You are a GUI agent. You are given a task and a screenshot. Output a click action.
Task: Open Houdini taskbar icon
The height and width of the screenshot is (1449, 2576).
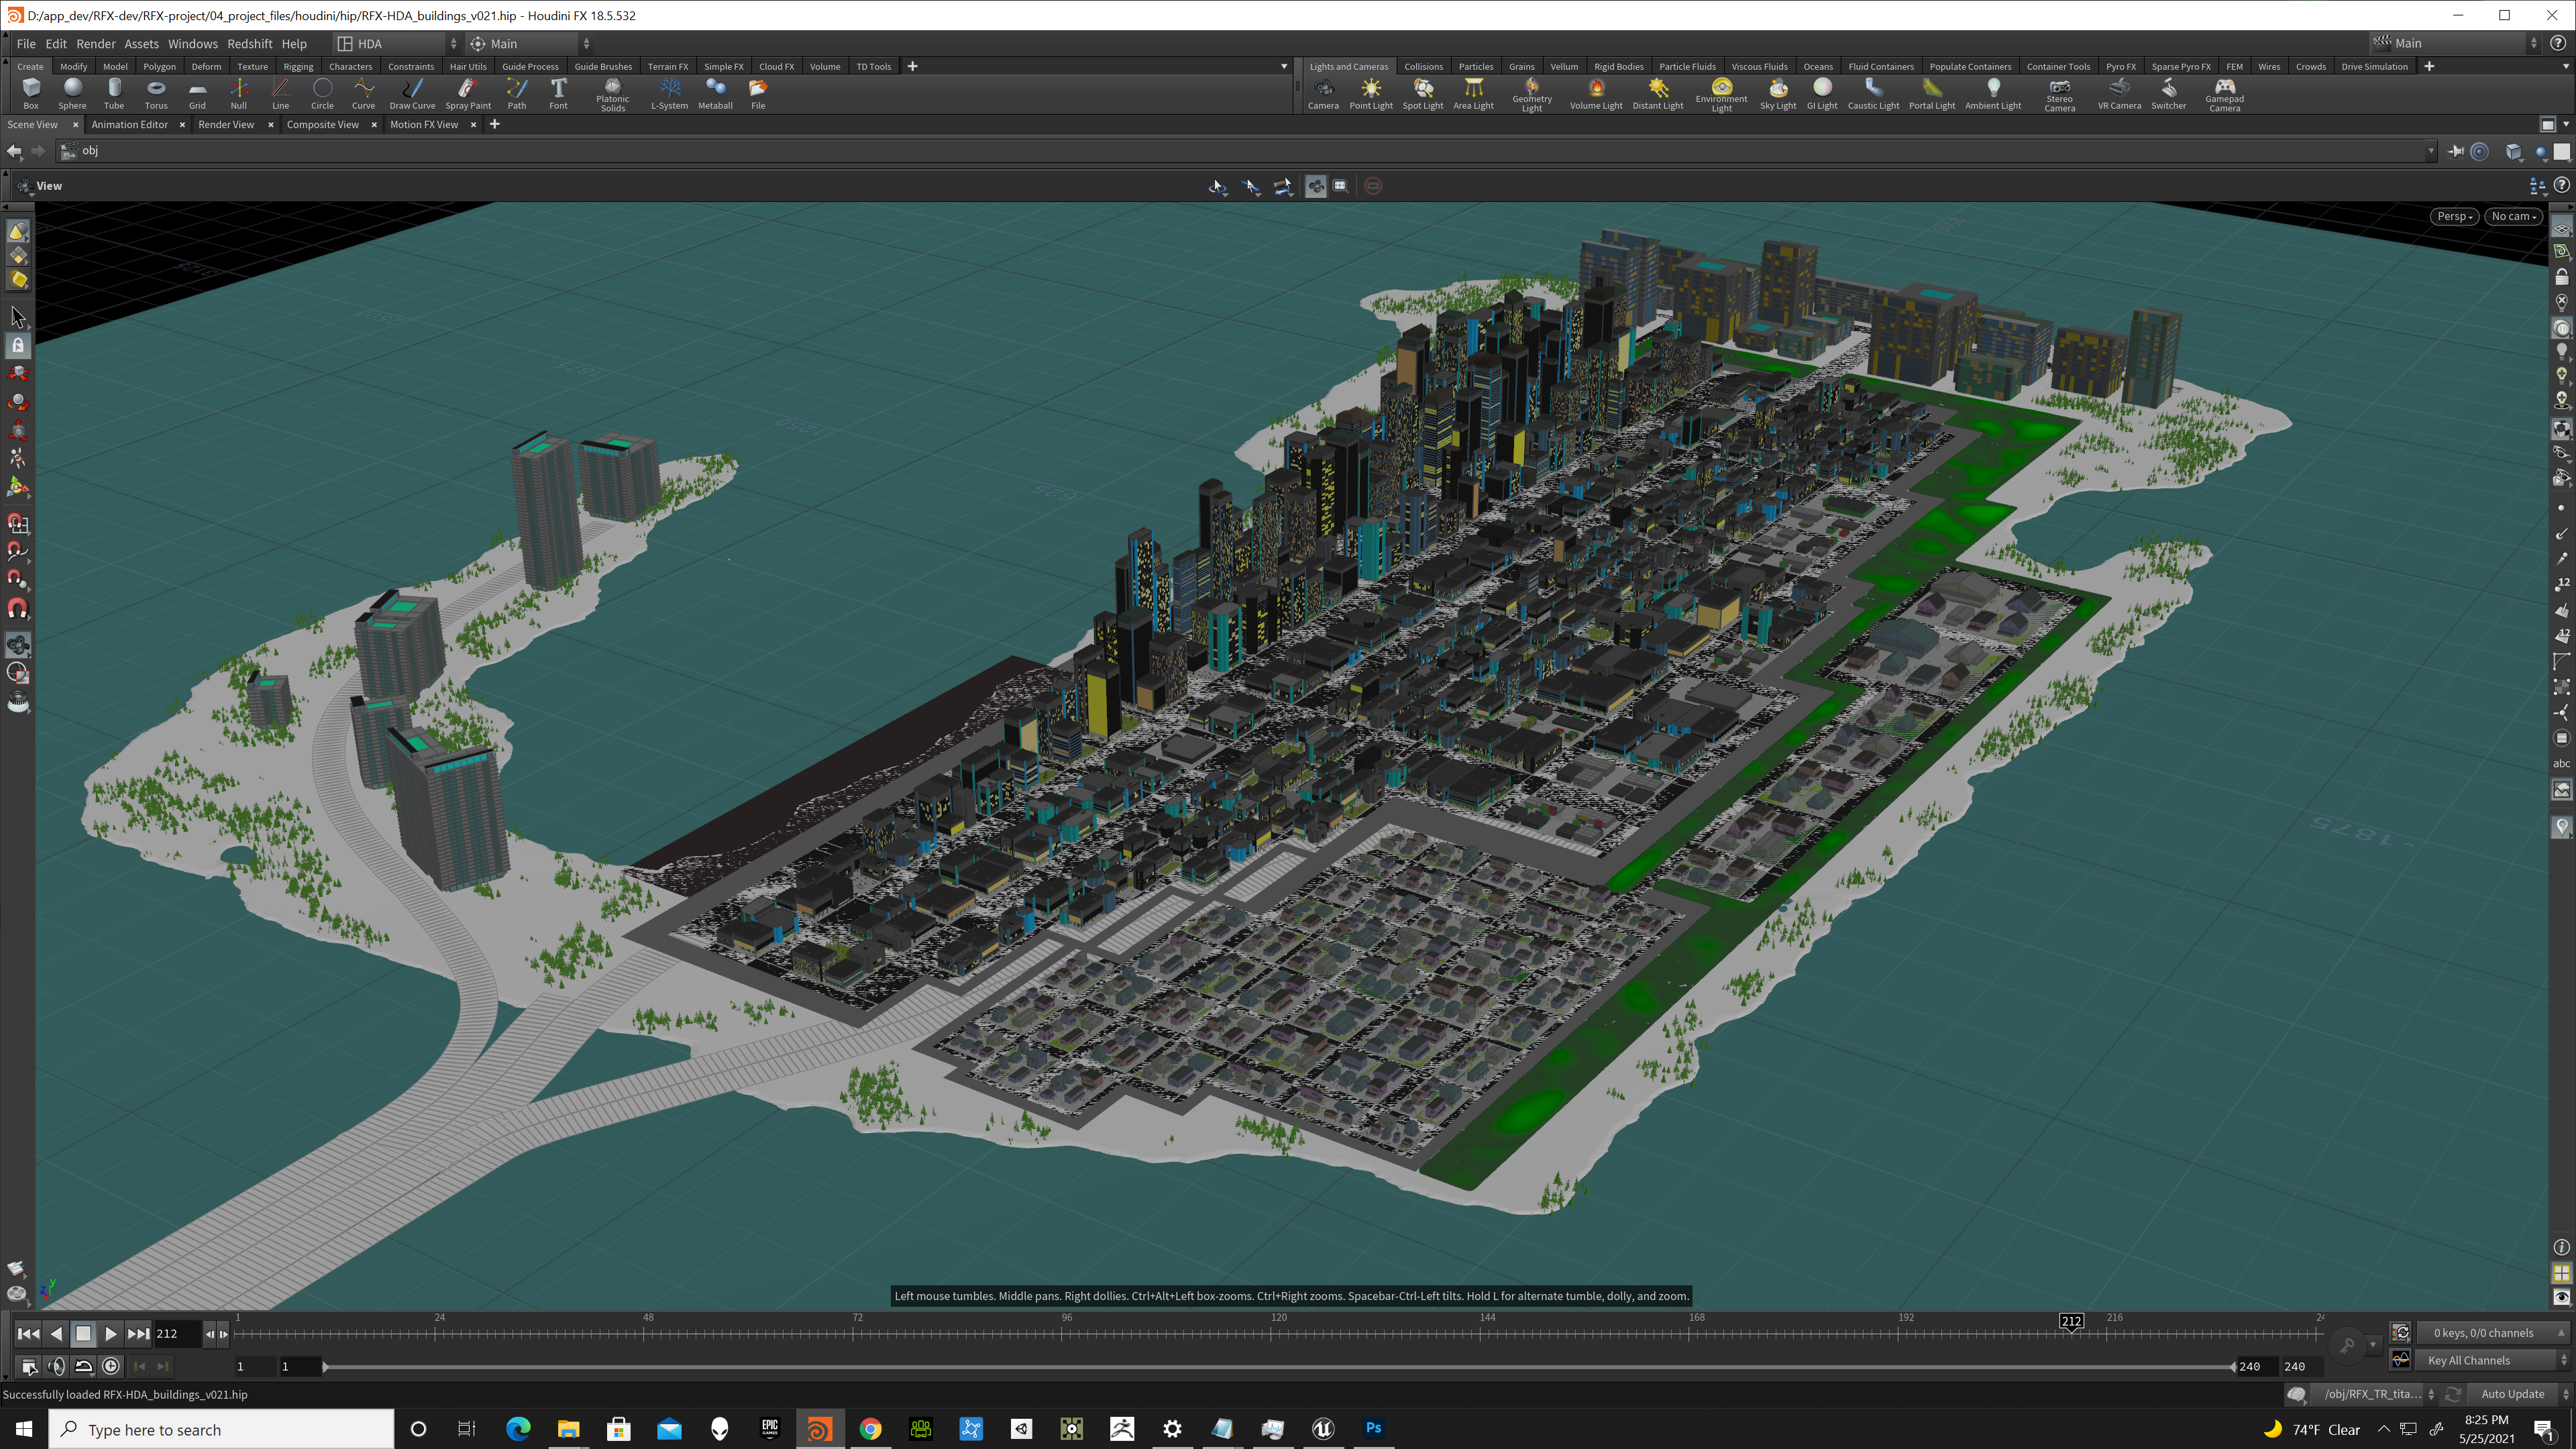tap(819, 1428)
